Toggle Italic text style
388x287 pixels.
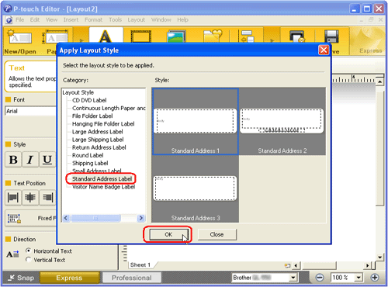[x=30, y=160]
